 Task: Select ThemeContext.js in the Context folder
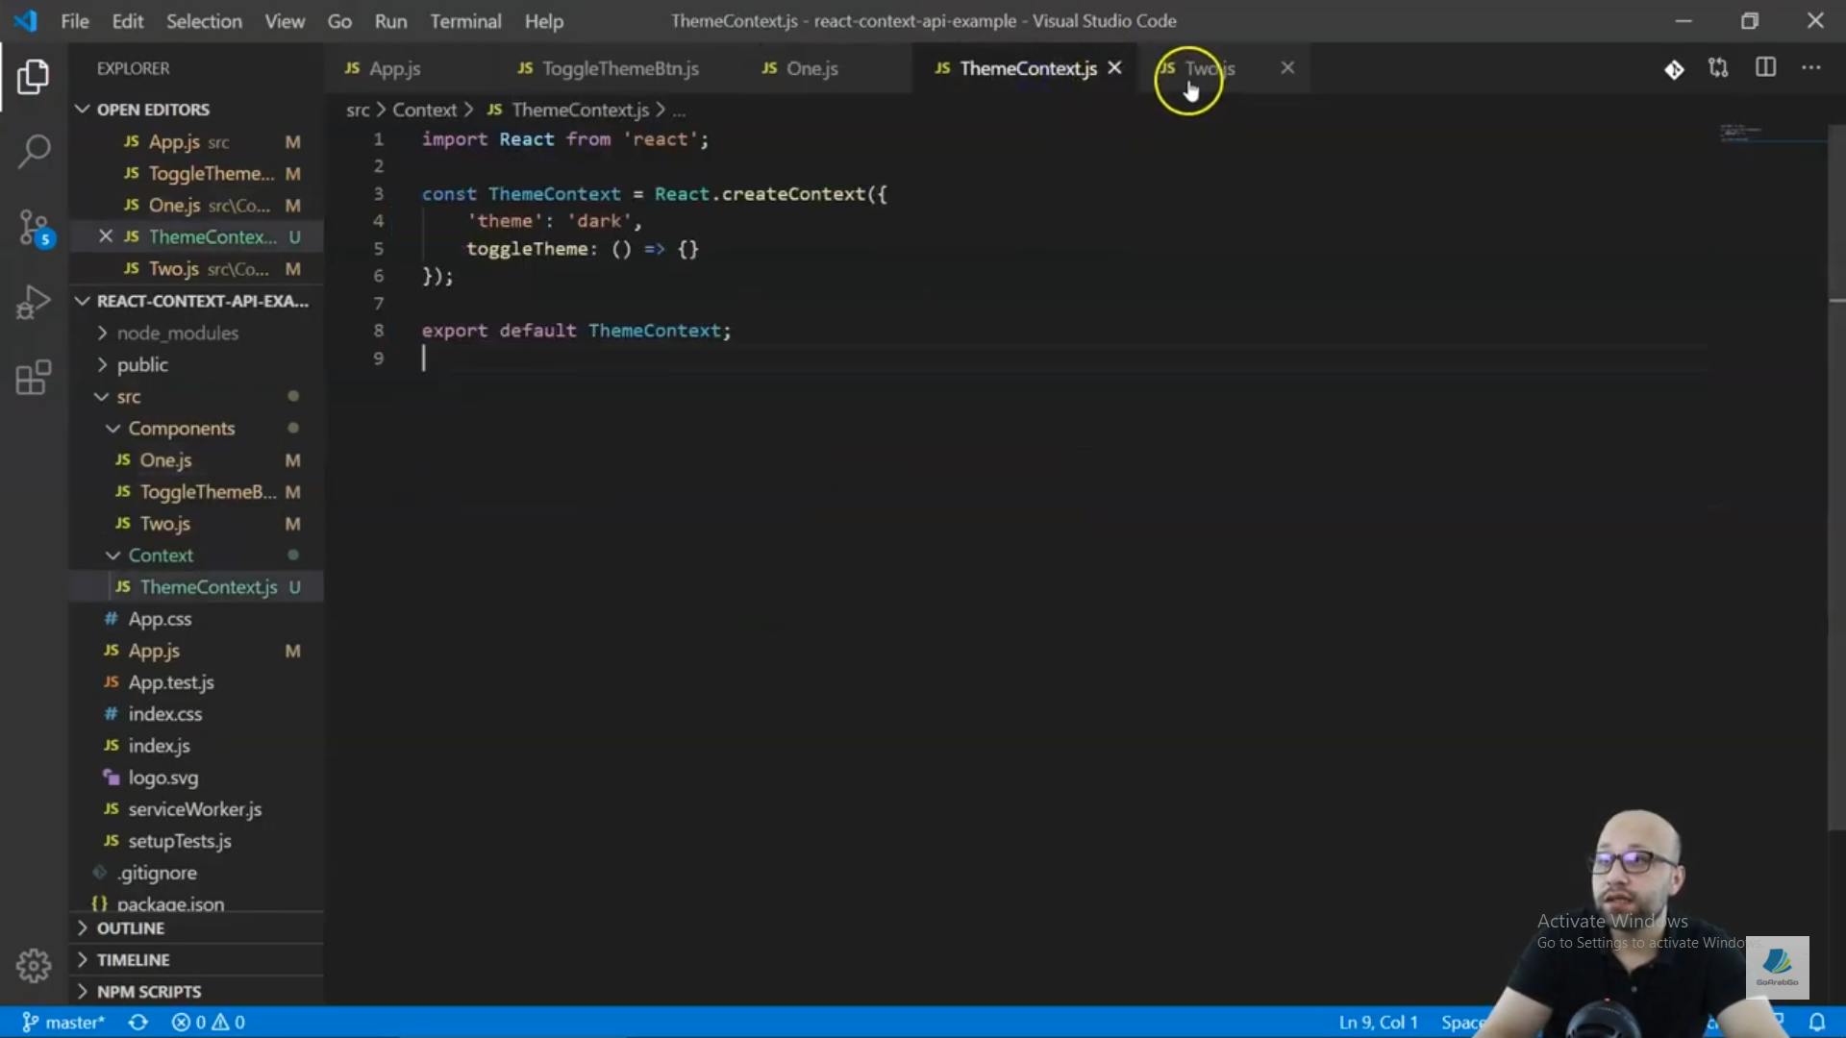(x=208, y=586)
